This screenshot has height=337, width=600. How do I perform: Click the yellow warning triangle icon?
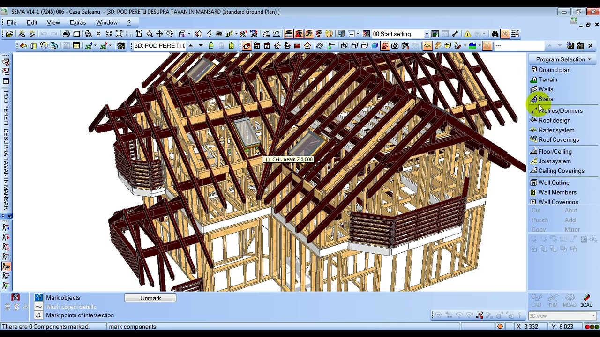467,34
